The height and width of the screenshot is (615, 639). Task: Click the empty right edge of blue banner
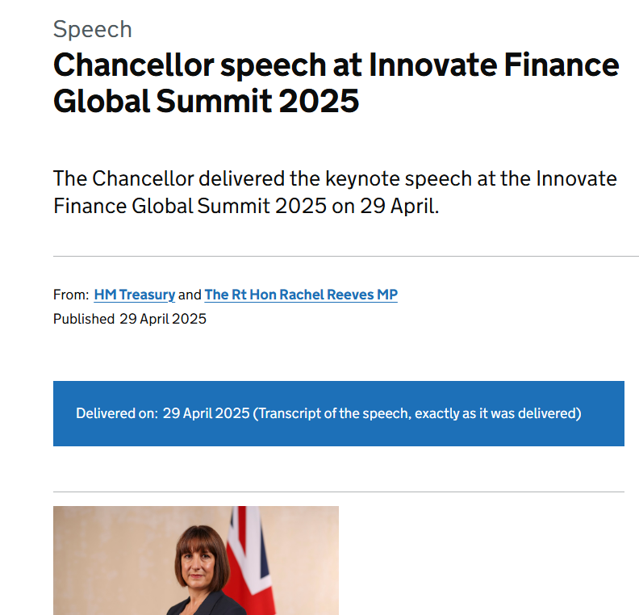(605, 413)
